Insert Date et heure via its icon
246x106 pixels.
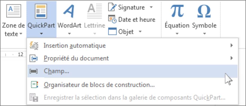(112, 19)
